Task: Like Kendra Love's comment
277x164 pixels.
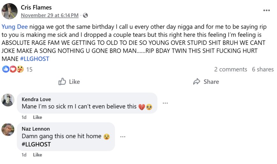Action: (x=38, y=117)
